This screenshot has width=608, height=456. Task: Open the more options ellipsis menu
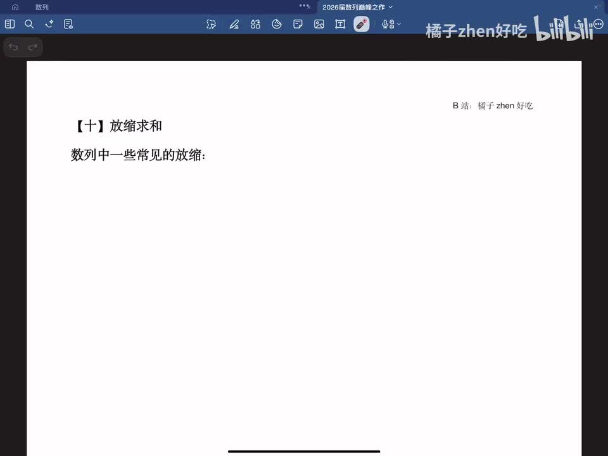point(598,24)
